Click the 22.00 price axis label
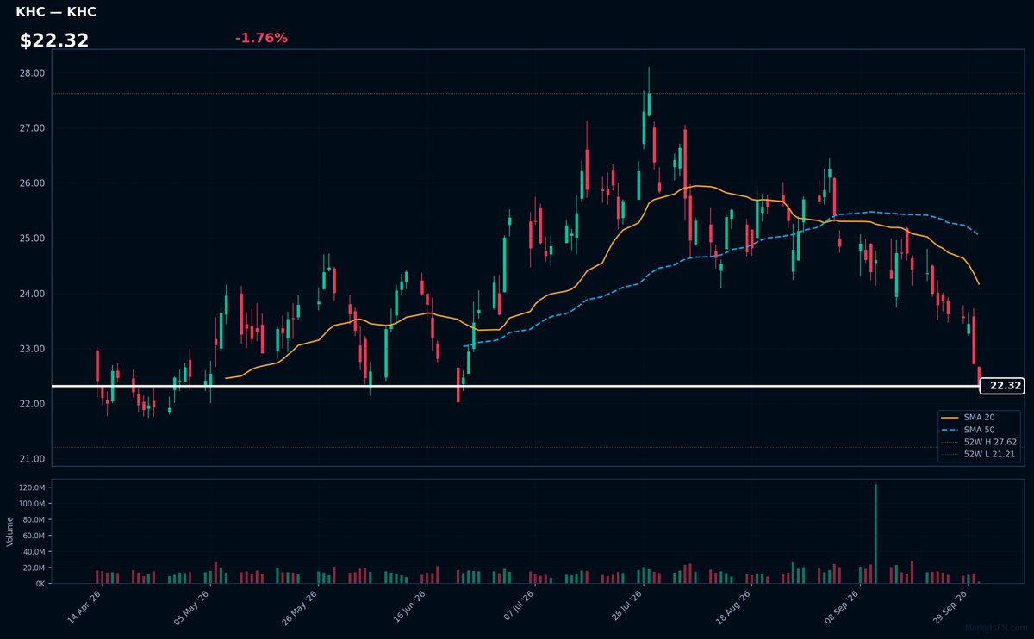This screenshot has height=639, width=1034. 32,404
